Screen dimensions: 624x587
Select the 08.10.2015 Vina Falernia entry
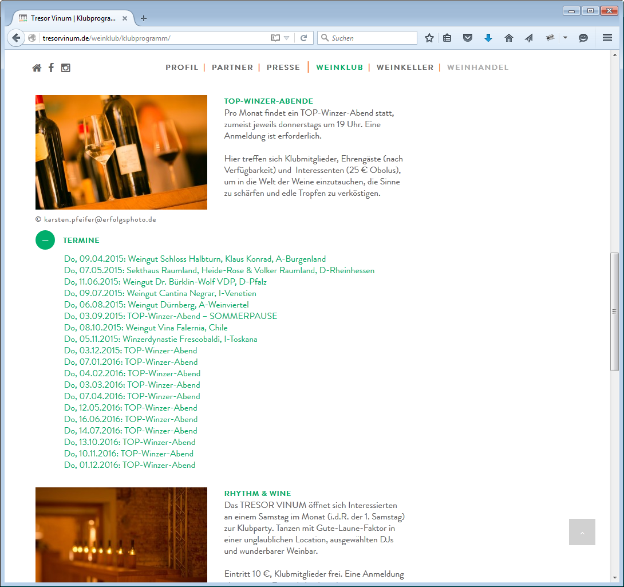click(145, 328)
